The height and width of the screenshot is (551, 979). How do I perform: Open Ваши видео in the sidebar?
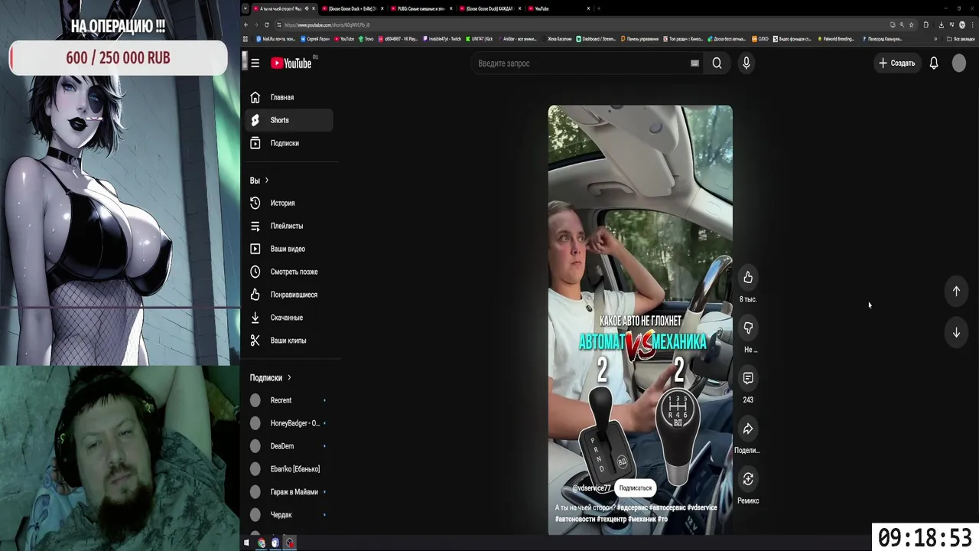(x=288, y=249)
